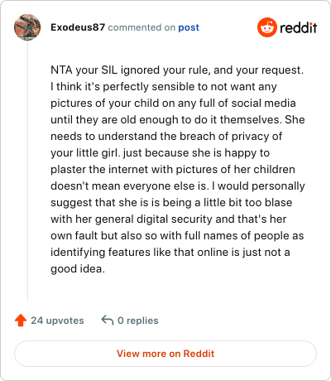This screenshot has width=331, height=381.
Task: Click the vertical comment thread line
Action: pyautogui.click(x=27, y=171)
